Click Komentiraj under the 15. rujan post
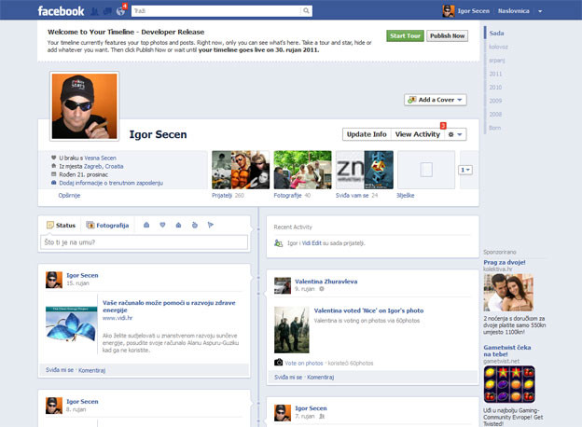The height and width of the screenshot is (427, 582). 91,370
